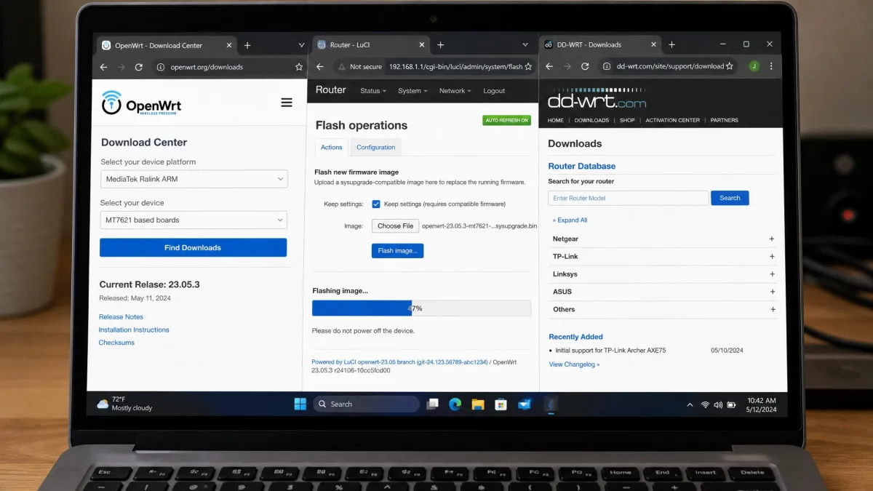This screenshot has width=873, height=491.
Task: Open a new tab in the OpenWrt window
Action: [x=247, y=45]
